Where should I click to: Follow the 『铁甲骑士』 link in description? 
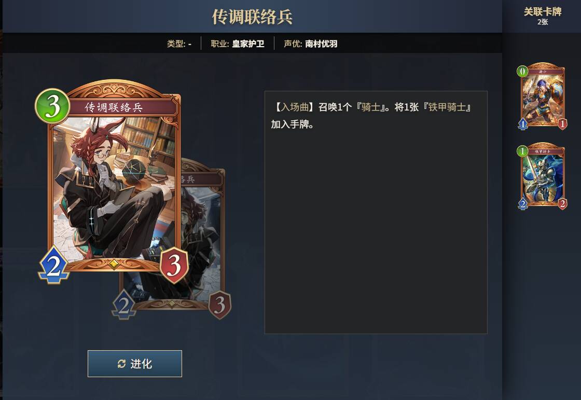(x=448, y=107)
